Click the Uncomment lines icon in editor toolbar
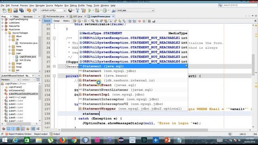Viewport: 258px width, 145px height. (x=154, y=21)
